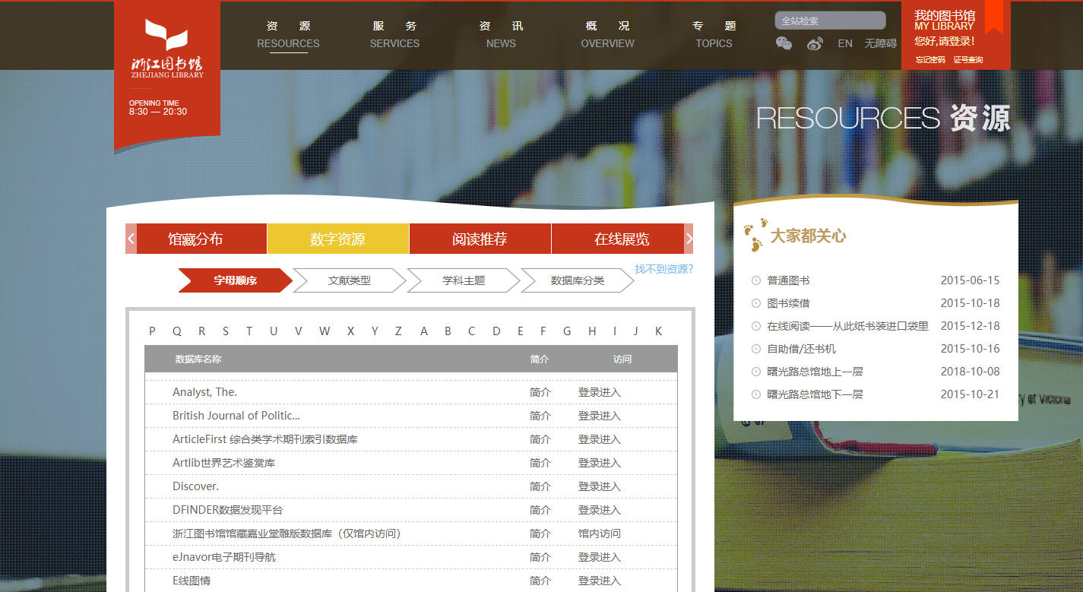This screenshot has width=1083, height=592.
Task: Click 您好,请登录! to sign in
Action: [x=945, y=41]
